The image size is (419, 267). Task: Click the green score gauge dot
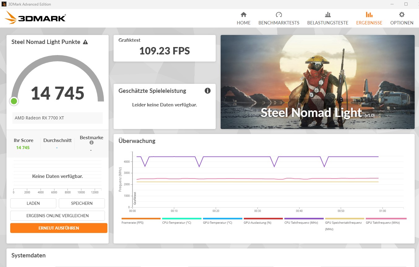14,101
